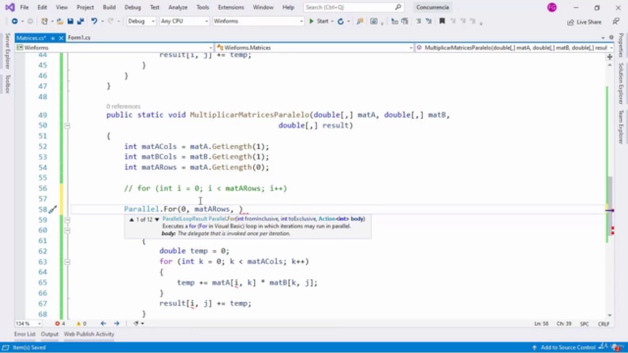Collapse the for loop block at line 63
Viewport: 628px width, 353px height.
[68, 262]
